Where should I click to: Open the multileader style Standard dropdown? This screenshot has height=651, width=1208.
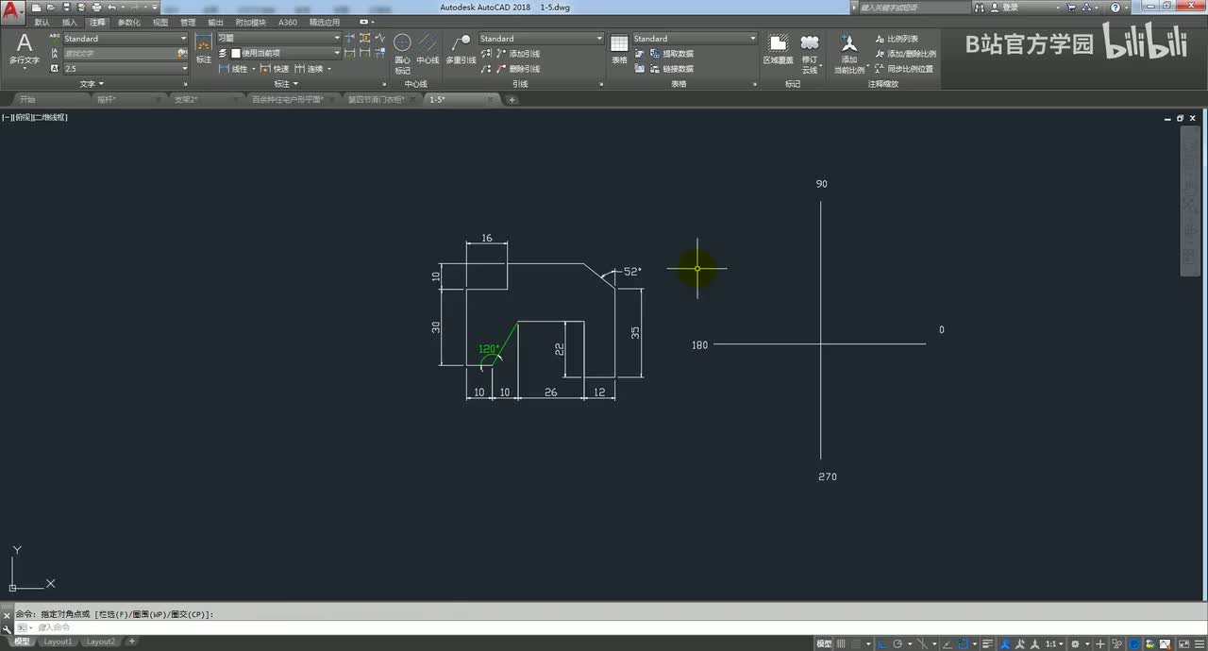pos(541,39)
